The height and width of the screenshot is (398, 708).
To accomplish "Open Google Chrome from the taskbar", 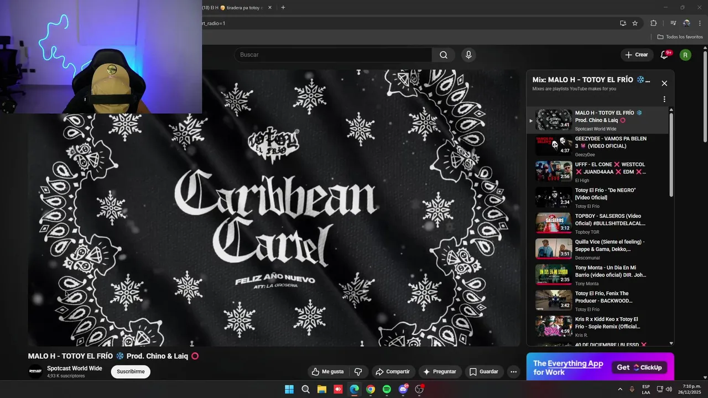I will 371,389.
